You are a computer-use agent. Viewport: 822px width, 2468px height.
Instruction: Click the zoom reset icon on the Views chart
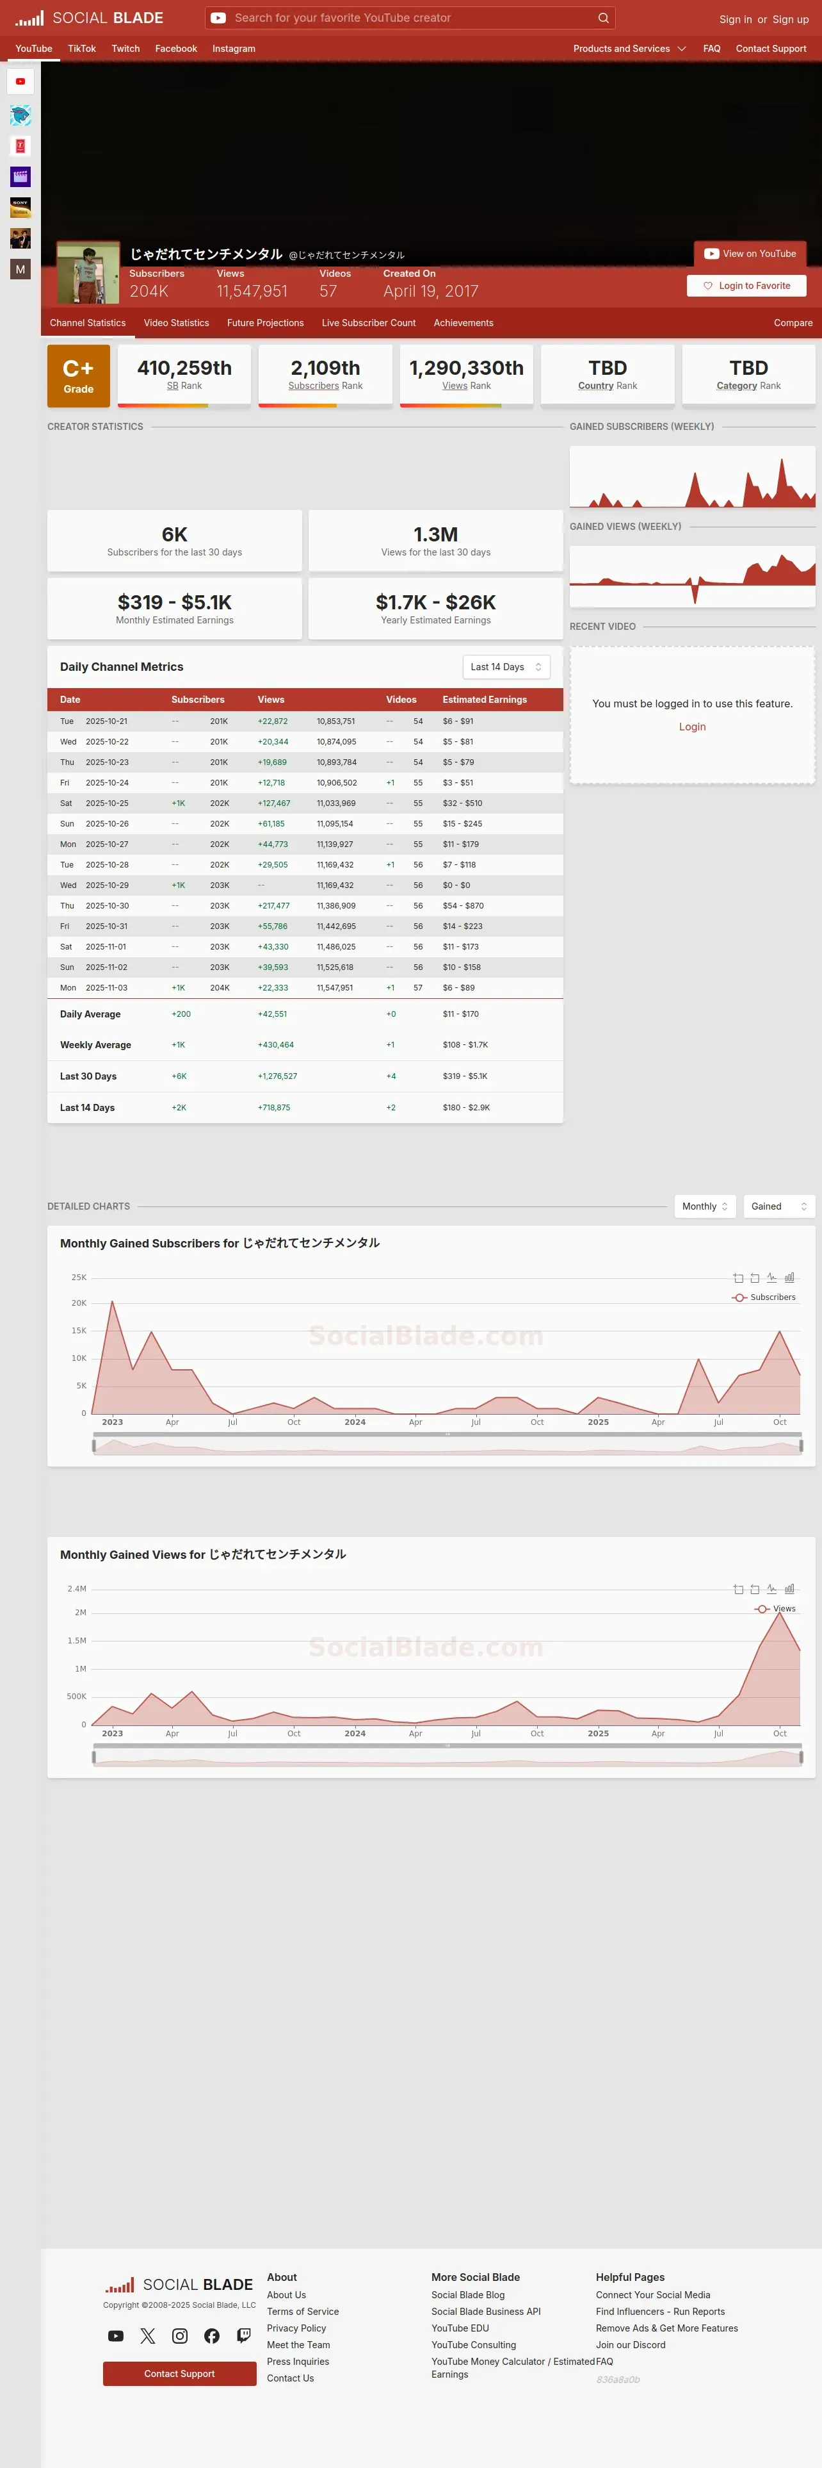click(755, 1590)
